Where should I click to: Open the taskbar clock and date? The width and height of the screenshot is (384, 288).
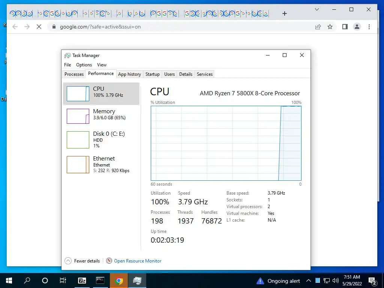coord(352,280)
